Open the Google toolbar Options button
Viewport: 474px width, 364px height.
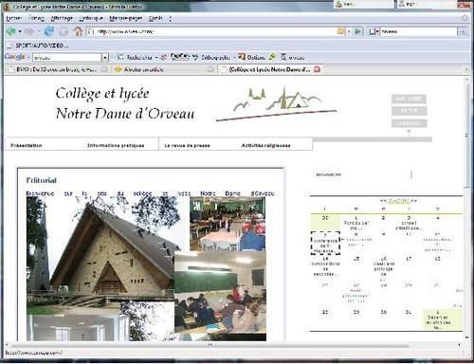click(252, 57)
